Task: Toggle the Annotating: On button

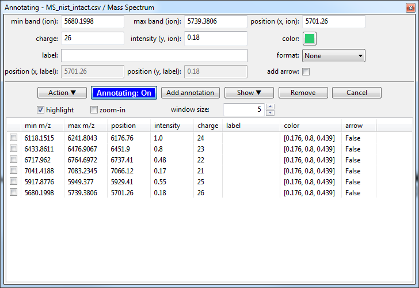Action: pos(124,93)
